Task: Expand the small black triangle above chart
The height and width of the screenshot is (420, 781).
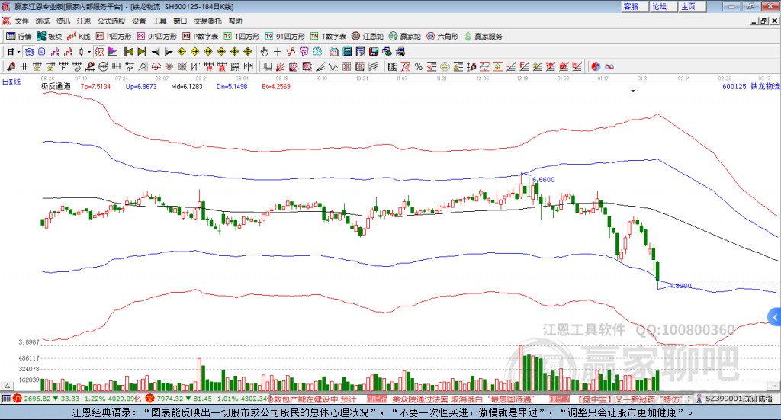Action: 633,91
